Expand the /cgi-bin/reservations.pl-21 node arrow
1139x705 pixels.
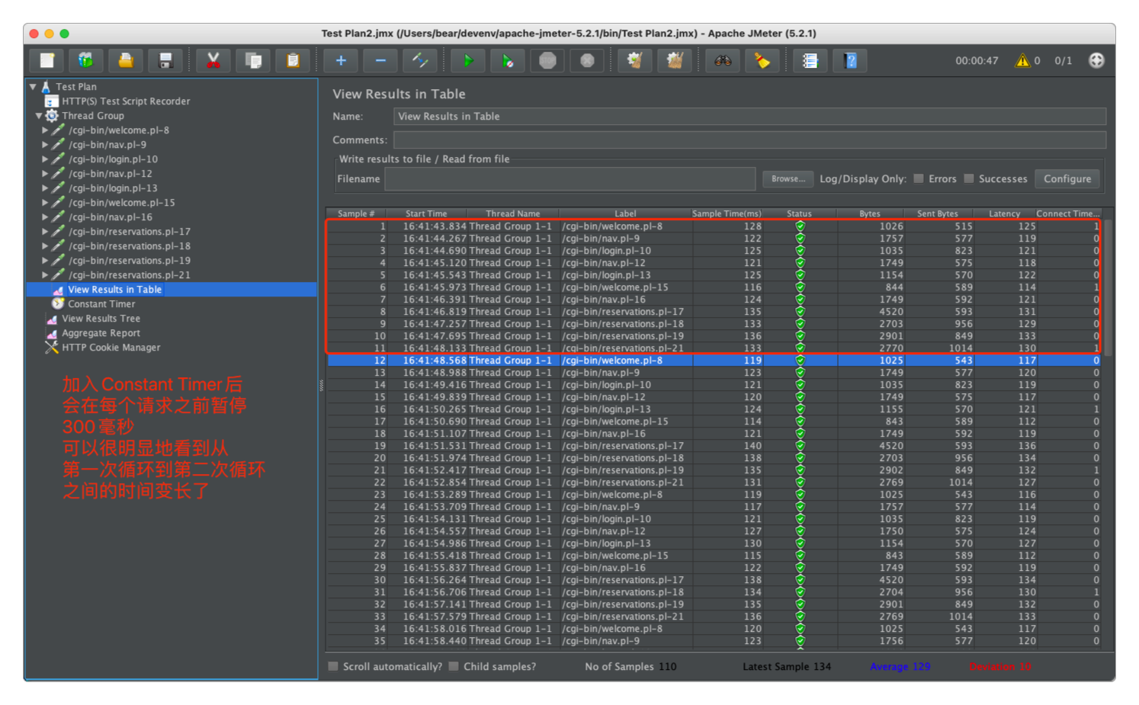pyautogui.click(x=45, y=275)
